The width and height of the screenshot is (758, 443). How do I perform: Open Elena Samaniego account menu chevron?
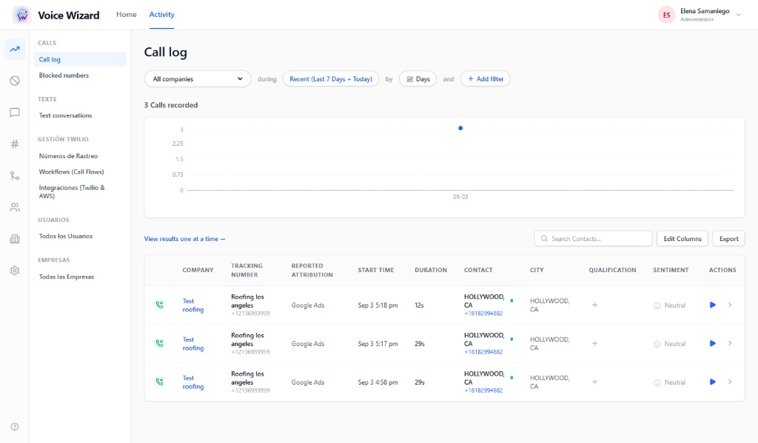click(x=738, y=15)
